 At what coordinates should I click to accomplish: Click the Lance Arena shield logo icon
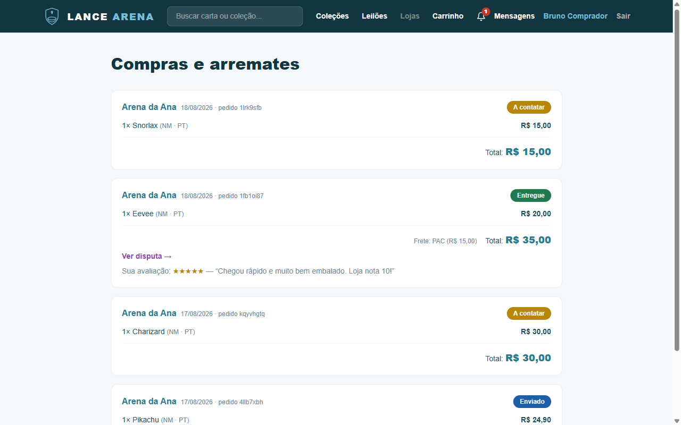click(52, 16)
